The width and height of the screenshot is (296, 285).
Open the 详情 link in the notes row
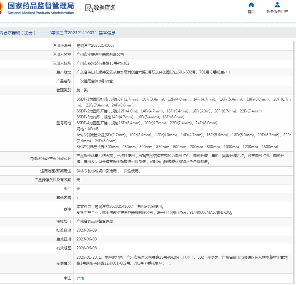point(80,278)
